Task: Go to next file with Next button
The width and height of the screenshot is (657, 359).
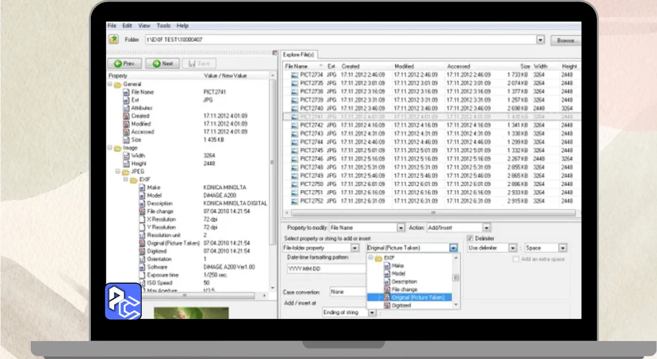Action: point(162,64)
